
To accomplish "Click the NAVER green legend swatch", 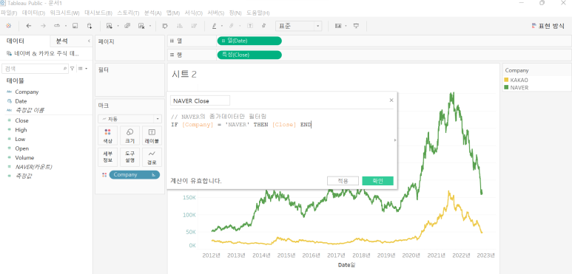I will click(x=506, y=87).
